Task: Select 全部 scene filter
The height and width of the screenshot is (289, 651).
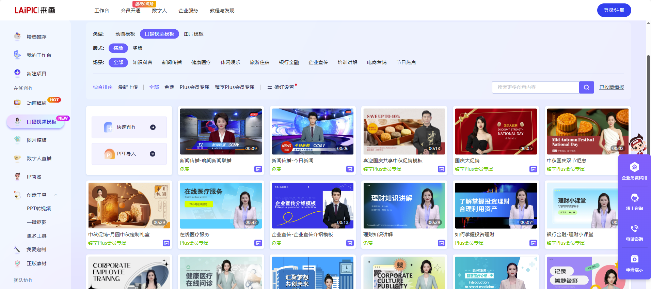Action: (x=118, y=62)
